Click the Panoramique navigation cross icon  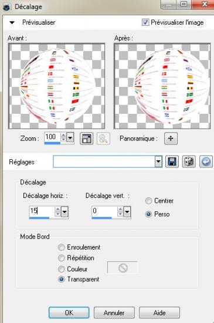(x=171, y=139)
